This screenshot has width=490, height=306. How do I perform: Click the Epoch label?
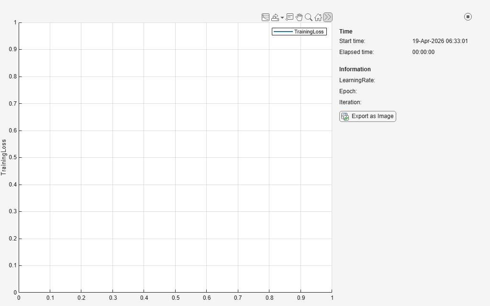coord(348,91)
